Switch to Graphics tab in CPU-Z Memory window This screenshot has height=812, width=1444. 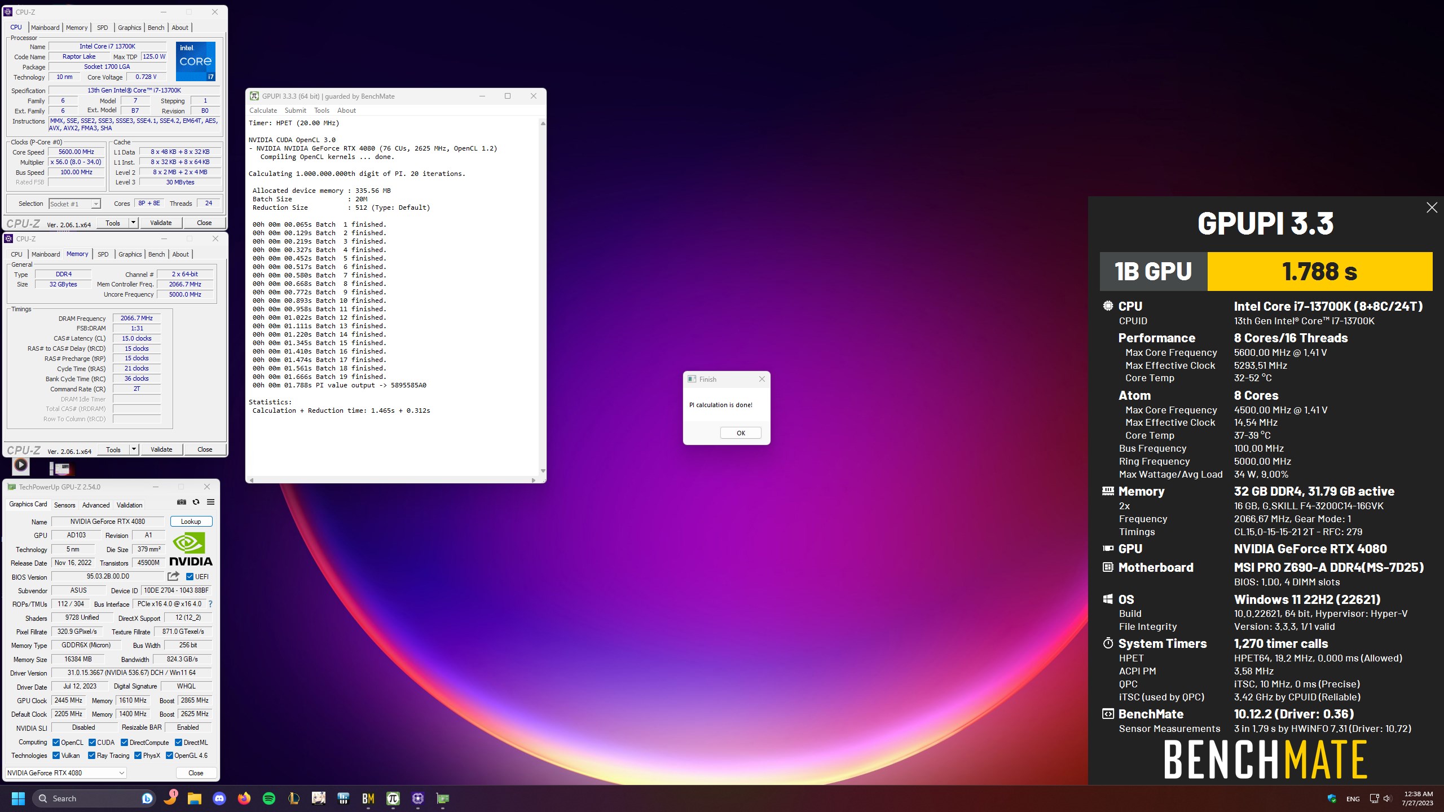[x=130, y=254]
